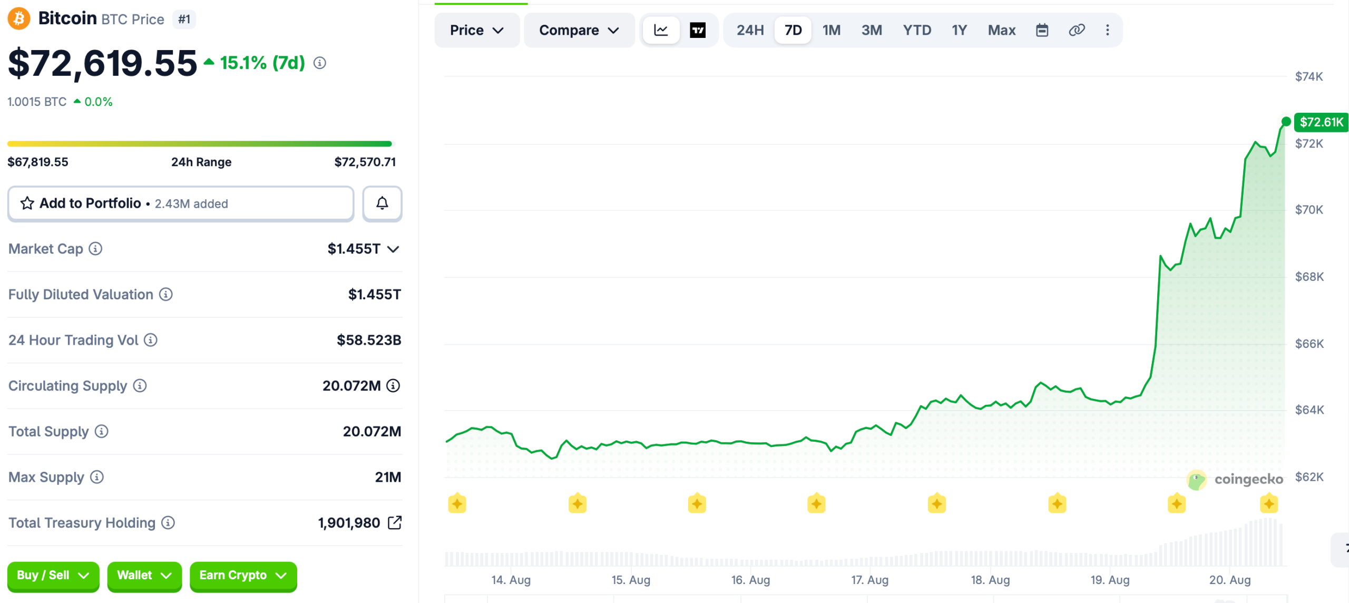This screenshot has height=603, width=1349.
Task: Click the 1.0015 BTC conversion text
Action: (x=37, y=102)
